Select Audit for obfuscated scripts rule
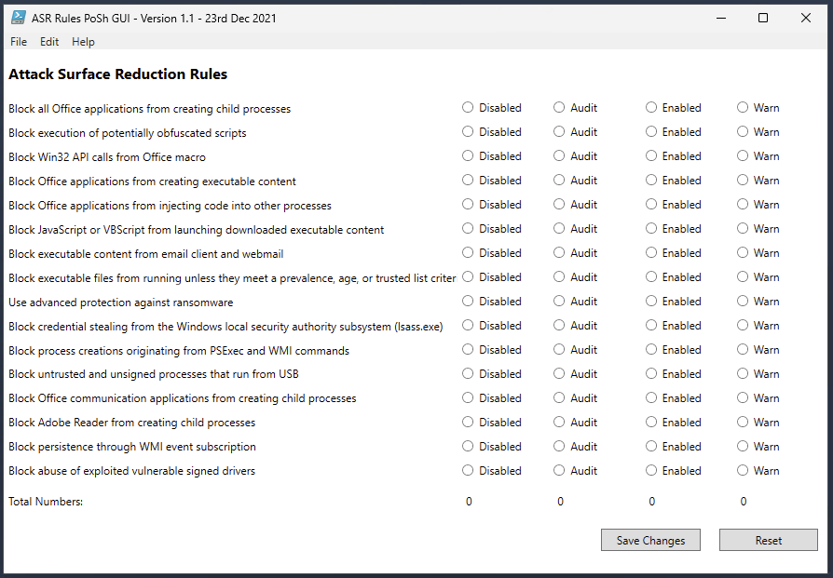The image size is (833, 578). (x=559, y=132)
